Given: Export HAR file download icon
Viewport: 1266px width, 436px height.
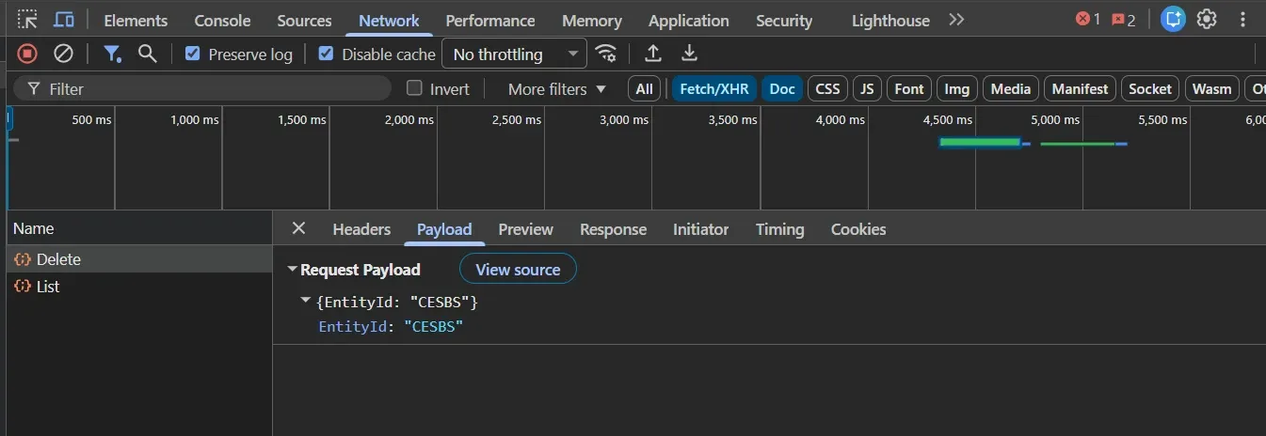Looking at the screenshot, I should point(689,54).
